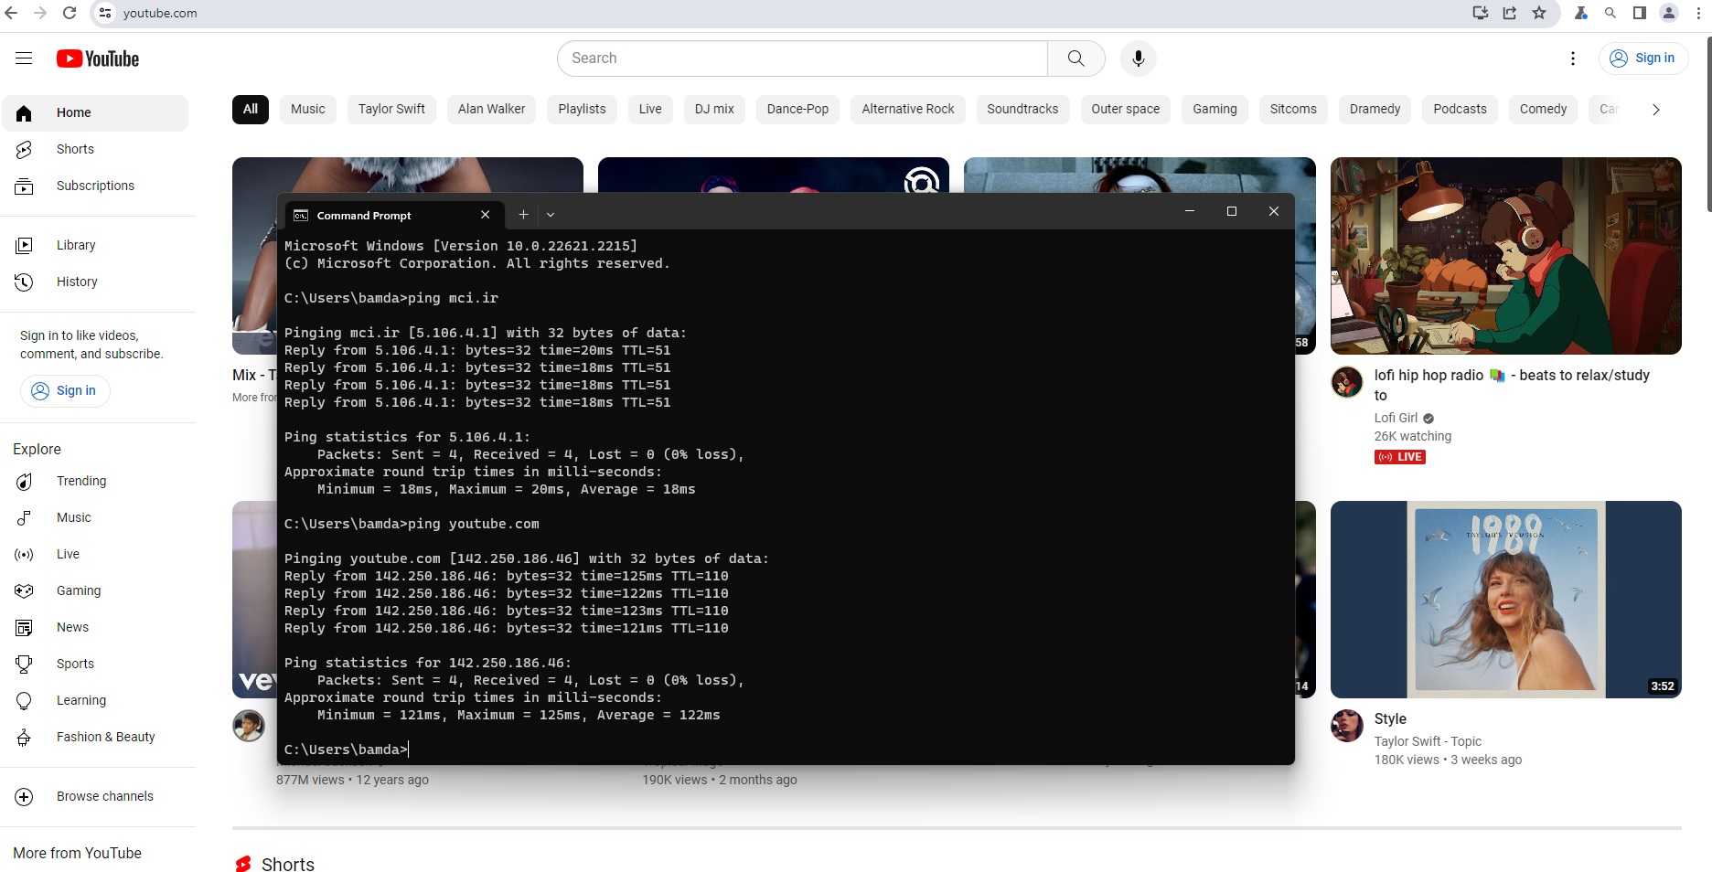Click the browser address bar URL
The width and height of the screenshot is (1712, 872).
point(160,14)
